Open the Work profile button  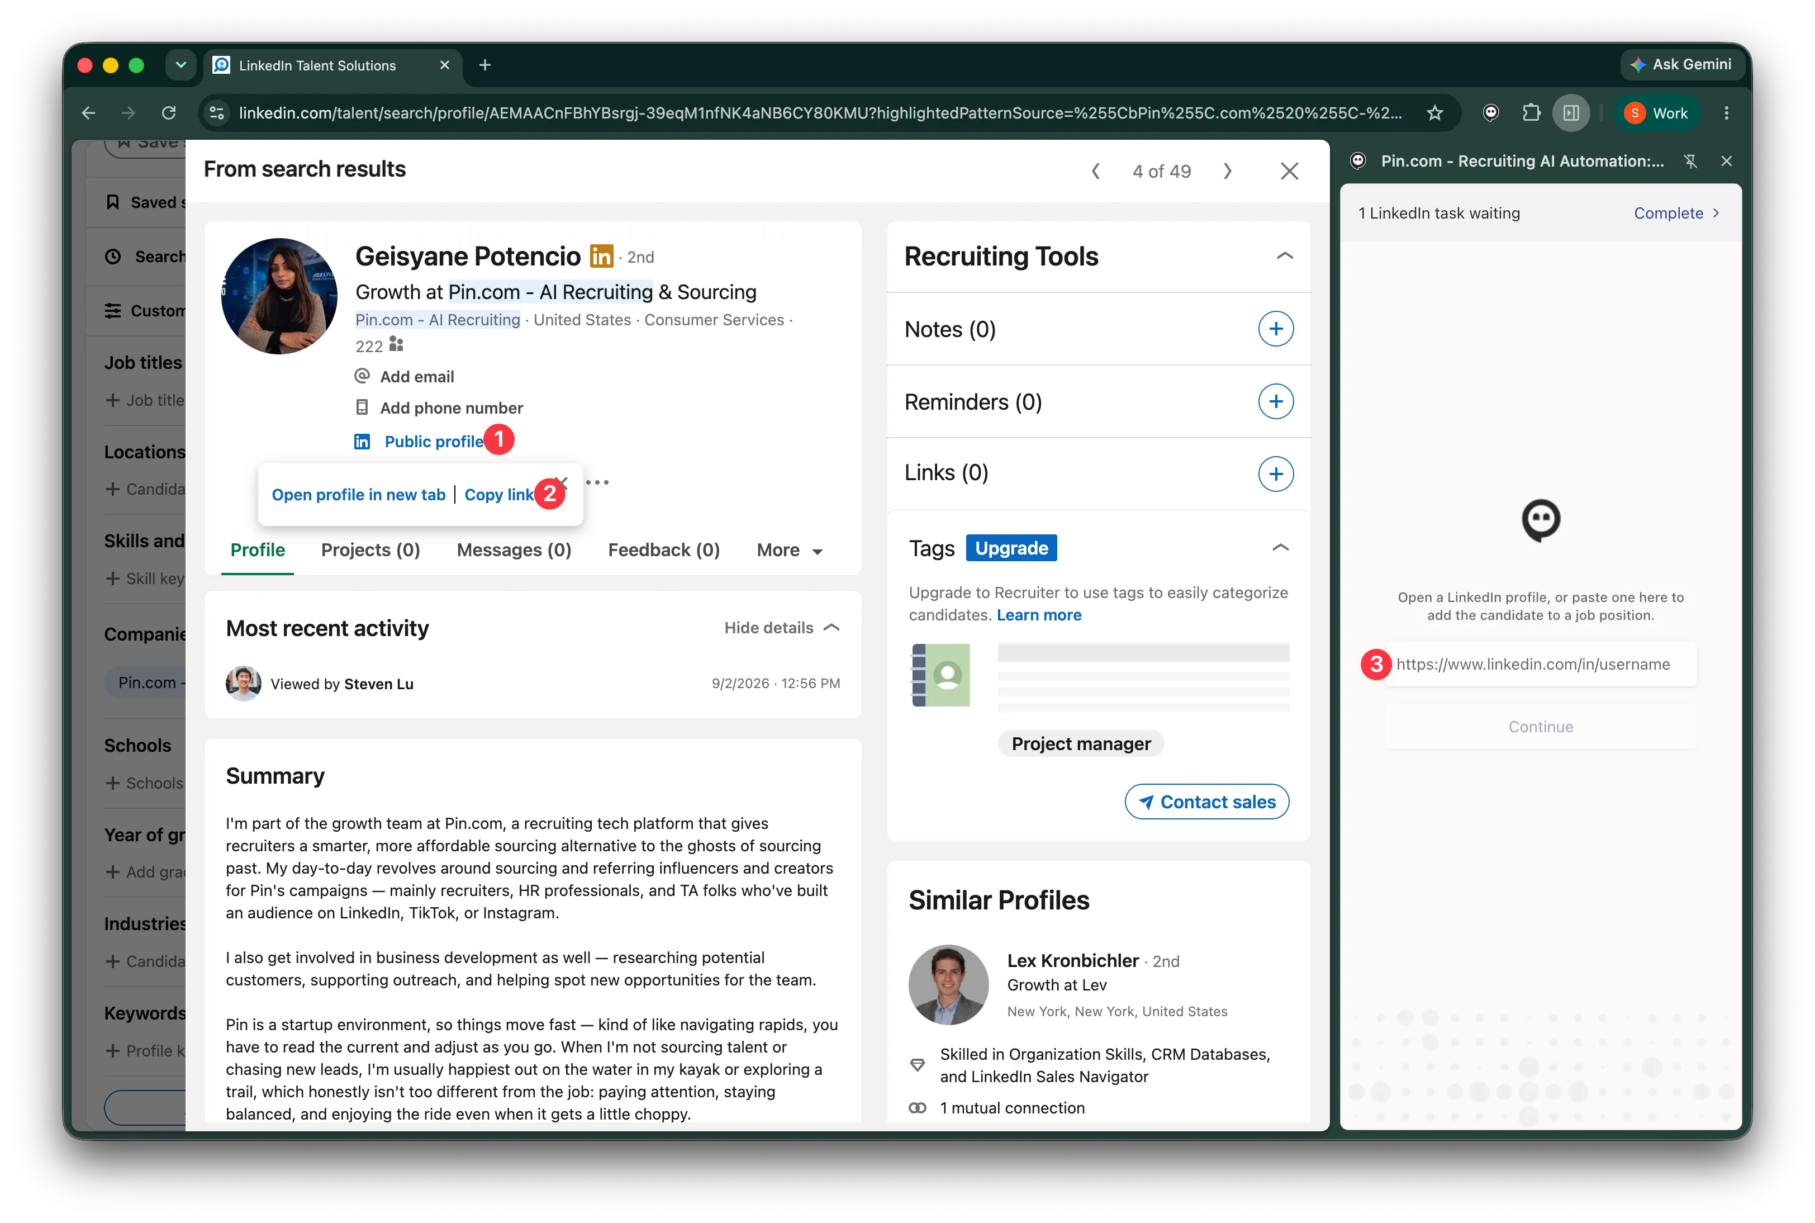point(1657,113)
